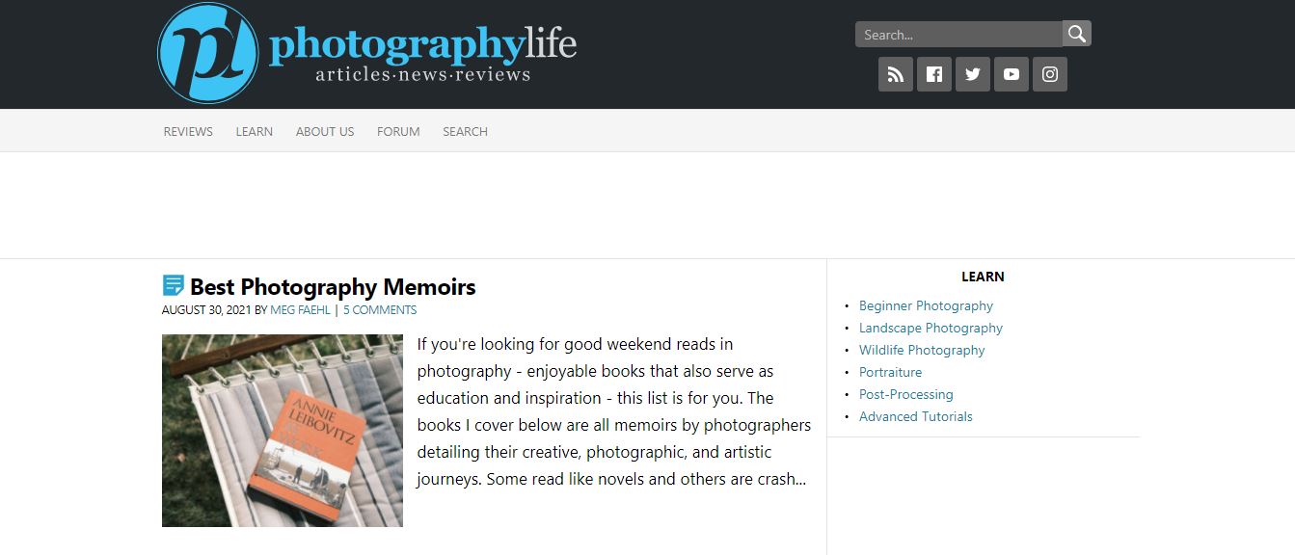
Task: Click the Facebook icon
Action: [x=933, y=73]
